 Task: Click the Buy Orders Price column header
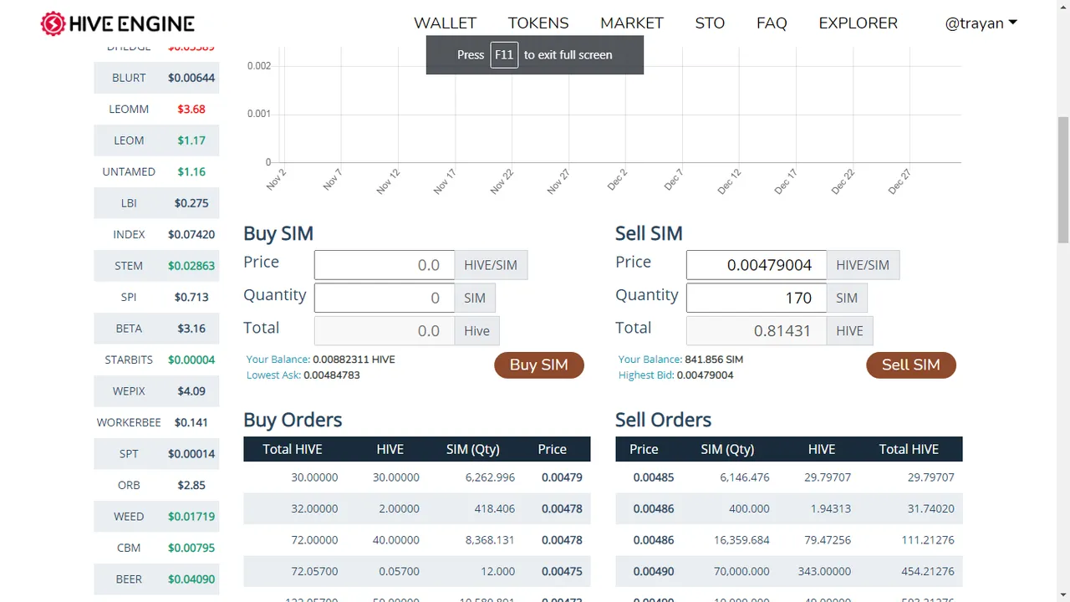pyautogui.click(x=553, y=449)
